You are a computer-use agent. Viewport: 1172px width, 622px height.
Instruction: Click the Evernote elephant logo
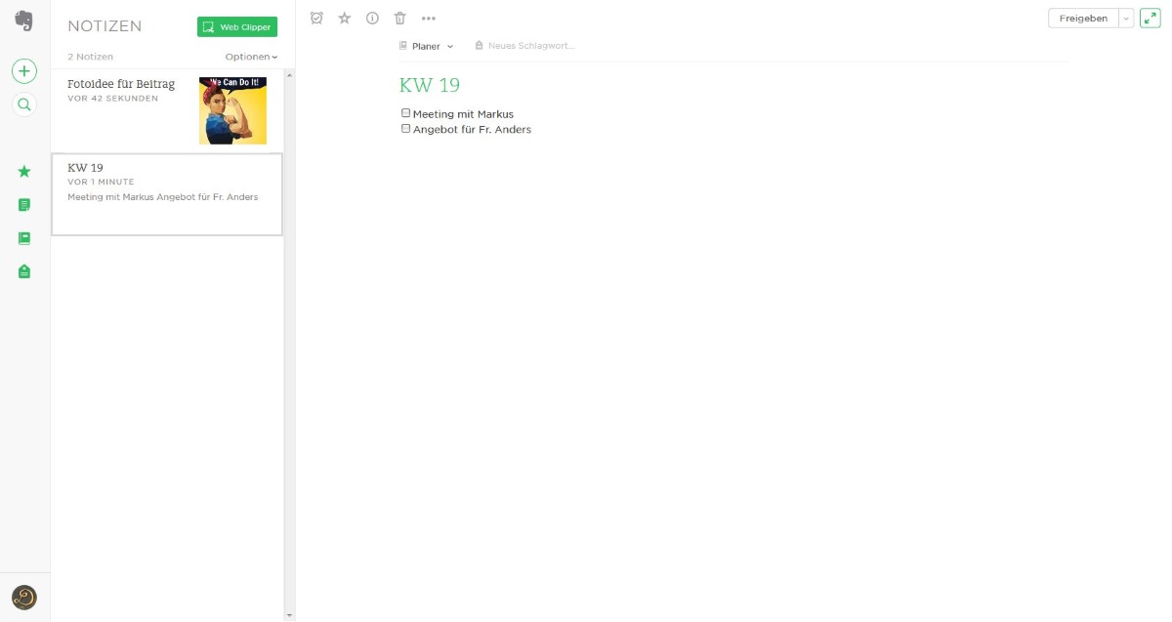24,22
